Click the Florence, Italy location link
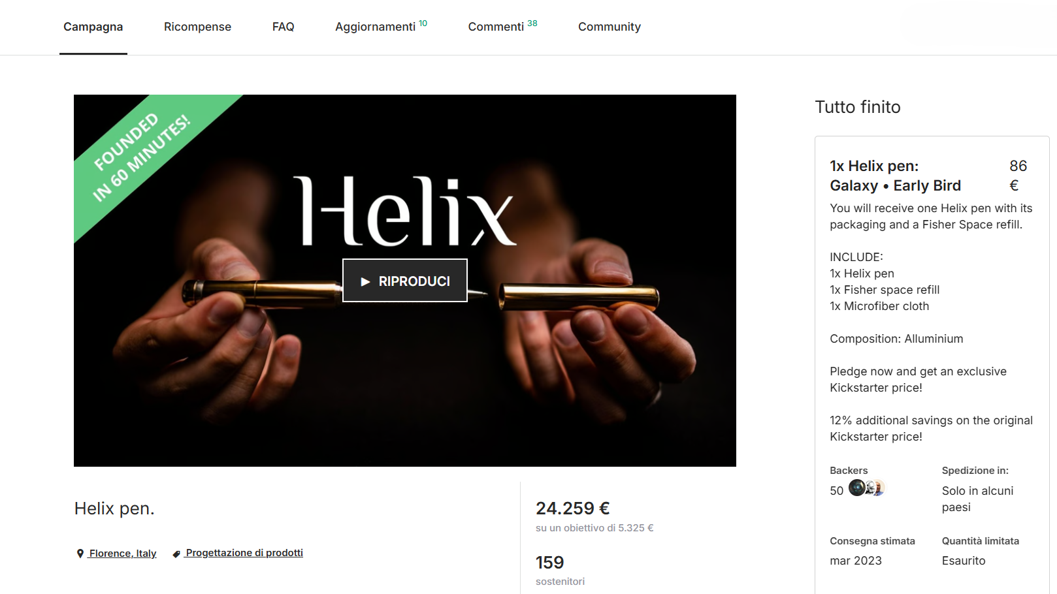This screenshot has height=594, width=1057. click(123, 554)
